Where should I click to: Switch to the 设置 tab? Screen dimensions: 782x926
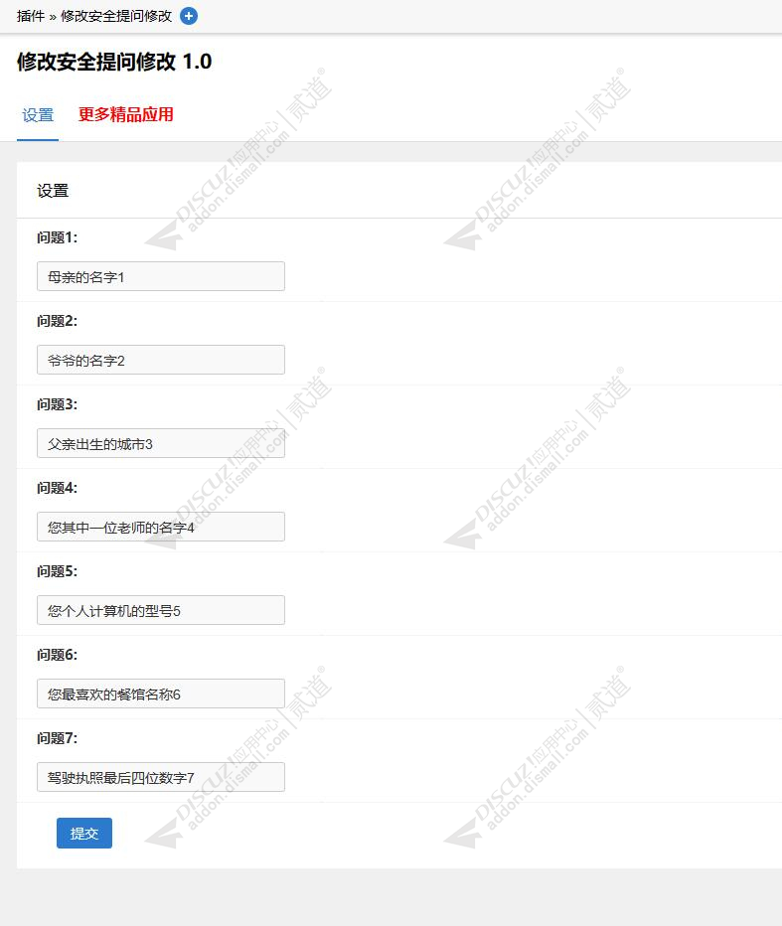click(38, 114)
